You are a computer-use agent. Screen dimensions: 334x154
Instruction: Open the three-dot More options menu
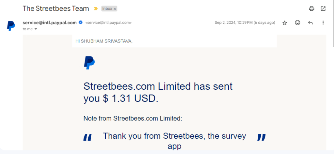click(323, 22)
